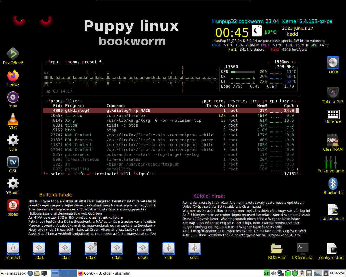Open the DeaDBeeF music player icon
The width and height of the screenshot is (346, 277).
point(13,54)
